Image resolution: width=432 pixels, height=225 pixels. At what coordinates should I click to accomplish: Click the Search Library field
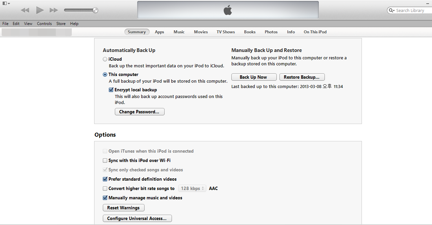(411, 11)
